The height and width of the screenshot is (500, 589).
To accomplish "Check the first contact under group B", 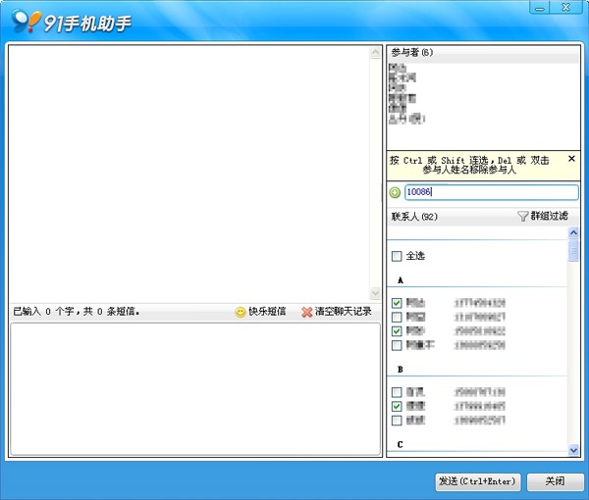I will coord(397,392).
